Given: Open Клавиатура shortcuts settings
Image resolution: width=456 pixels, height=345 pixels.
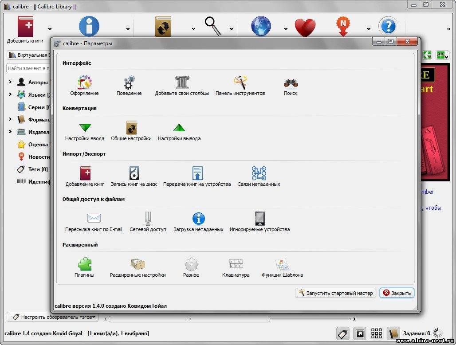Looking at the screenshot, I should point(236,267).
